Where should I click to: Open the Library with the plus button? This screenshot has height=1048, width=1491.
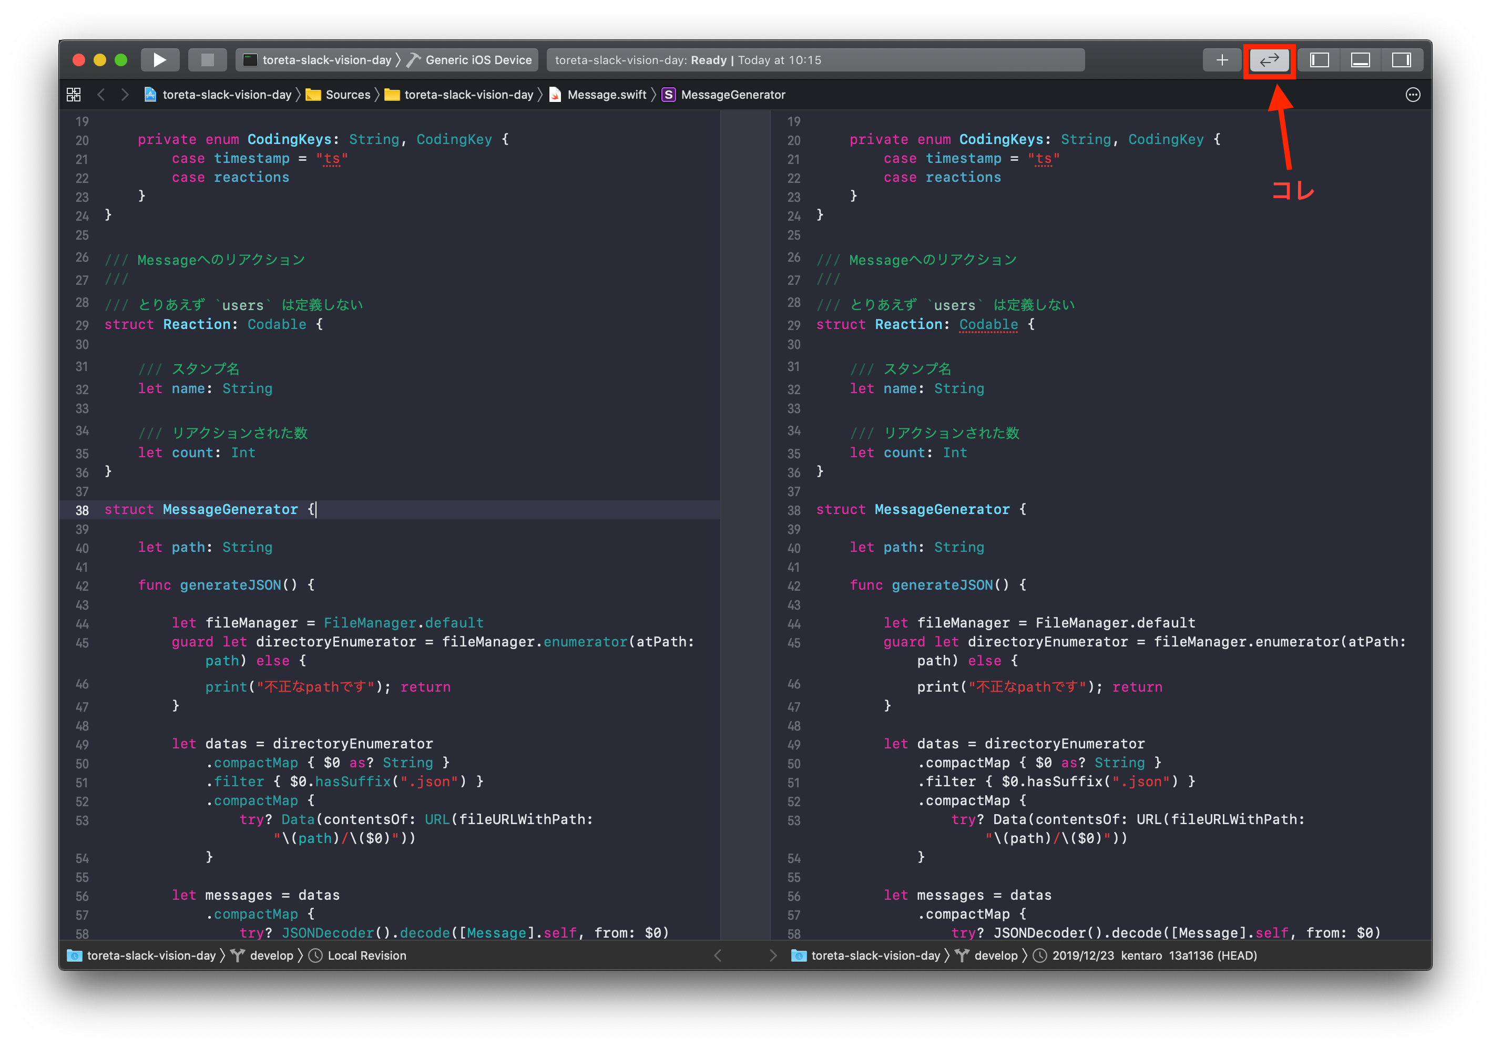1222,60
